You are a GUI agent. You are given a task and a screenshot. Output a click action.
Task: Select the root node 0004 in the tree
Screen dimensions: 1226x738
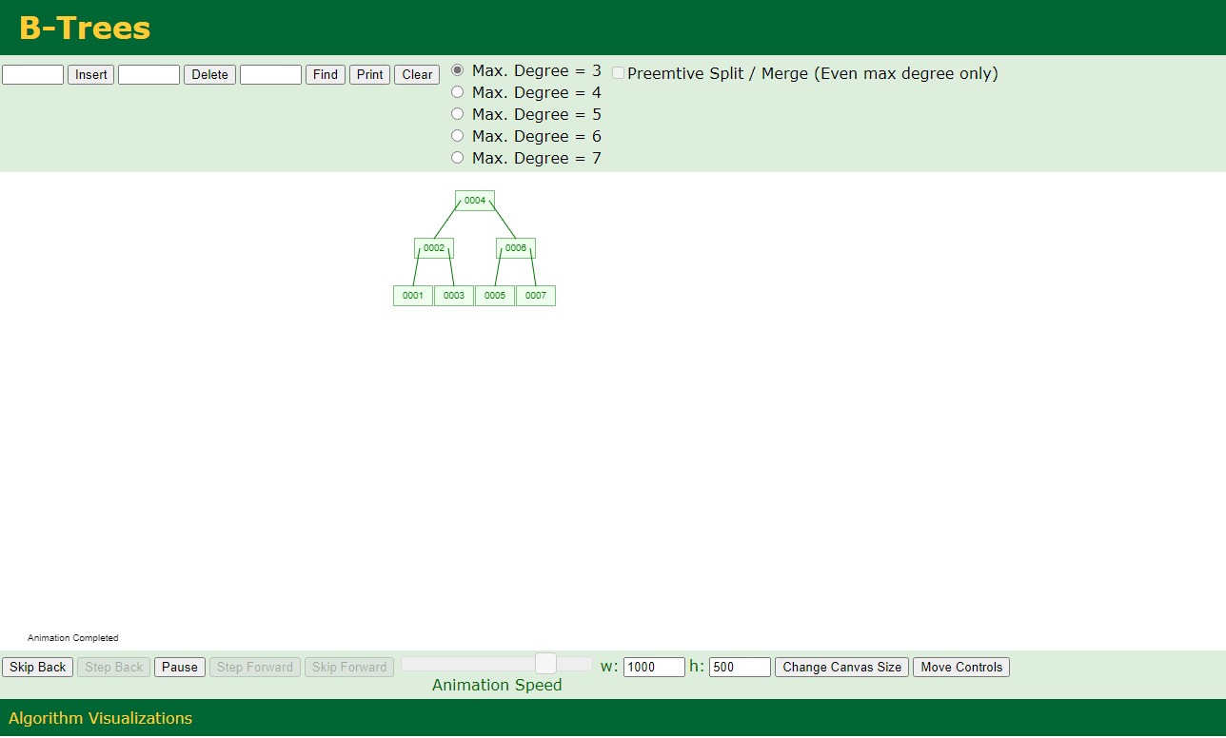click(475, 201)
